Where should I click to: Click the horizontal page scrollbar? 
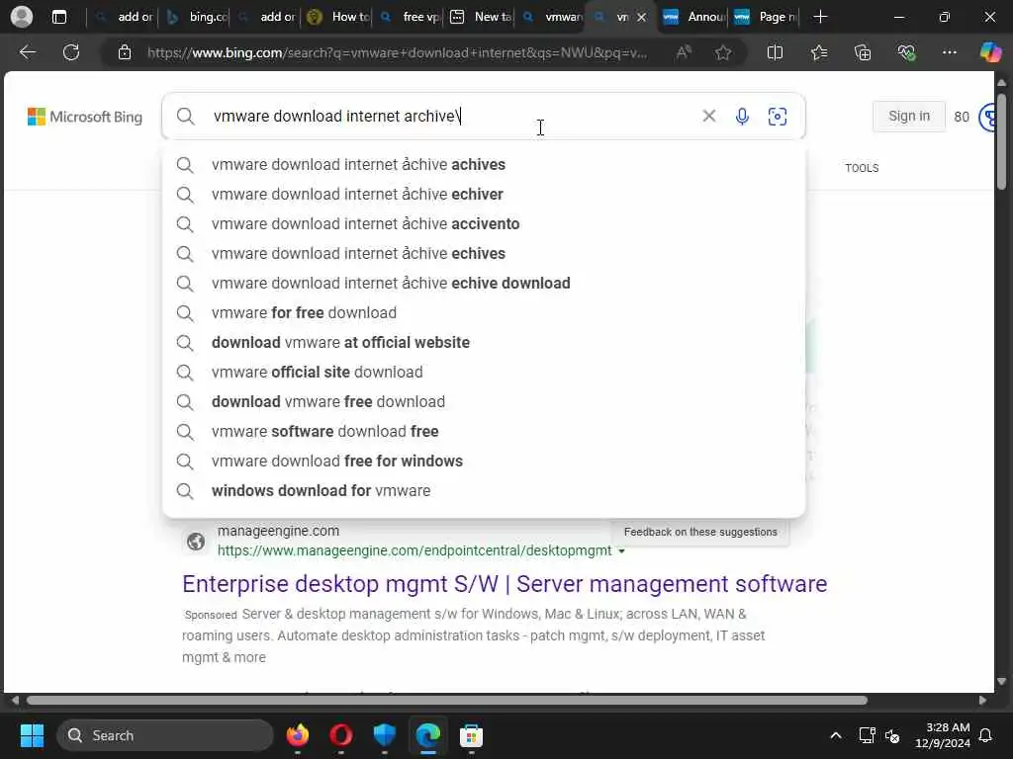point(446,701)
